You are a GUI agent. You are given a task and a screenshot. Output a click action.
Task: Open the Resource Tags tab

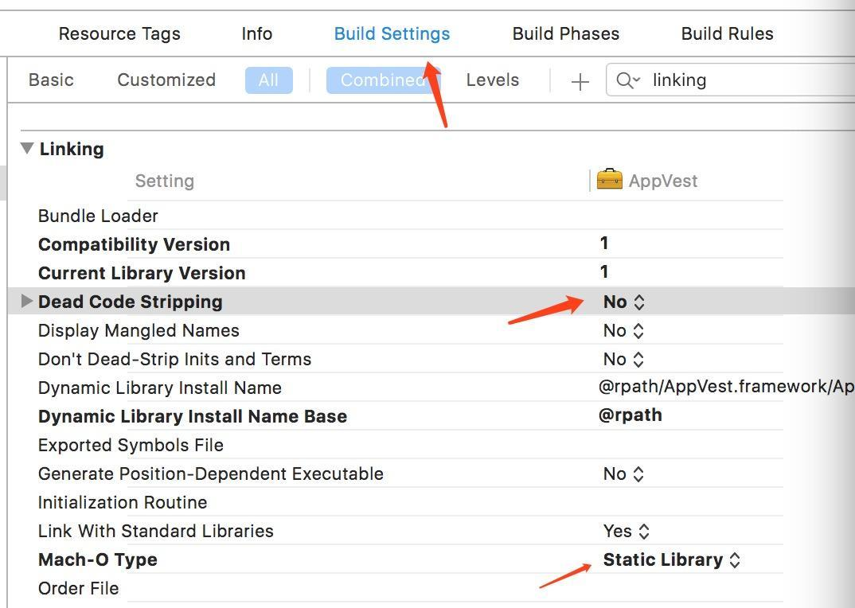119,33
